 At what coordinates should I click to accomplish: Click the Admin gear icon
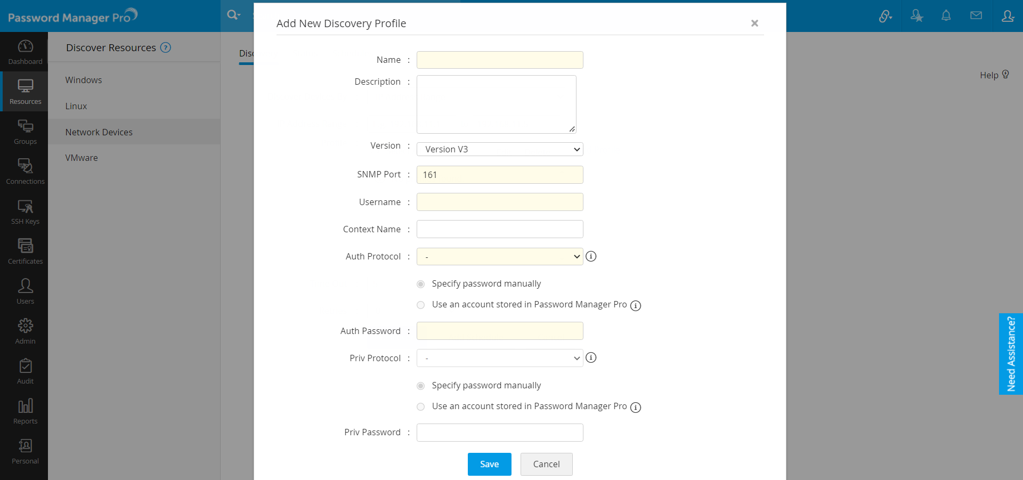25,326
